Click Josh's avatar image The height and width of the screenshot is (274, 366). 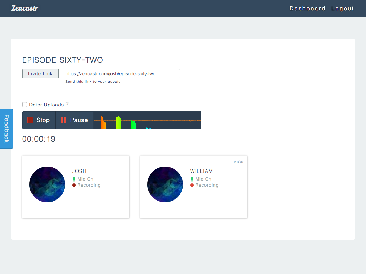[x=47, y=184]
